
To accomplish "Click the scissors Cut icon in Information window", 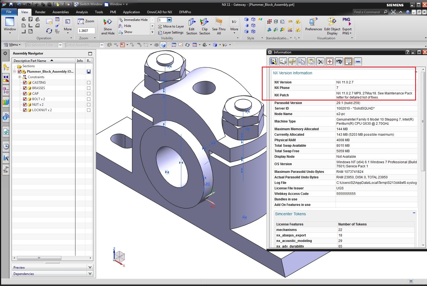I will [292, 62].
